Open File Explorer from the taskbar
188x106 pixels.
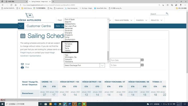click(60, 104)
